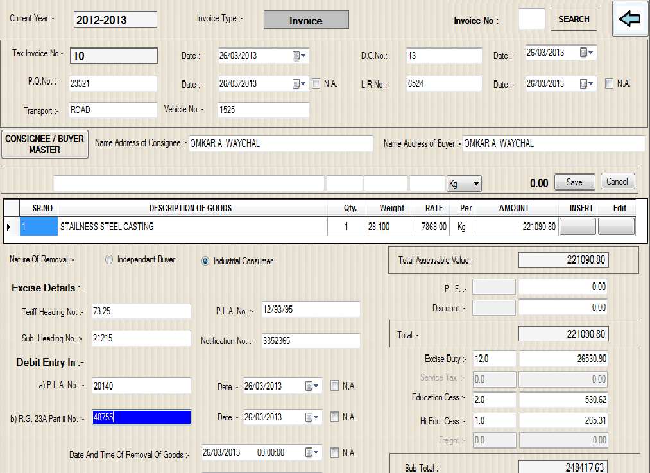Tick N.A. checkbox beside L.R. date
Screen dimensions: 650x473
(x=610, y=83)
